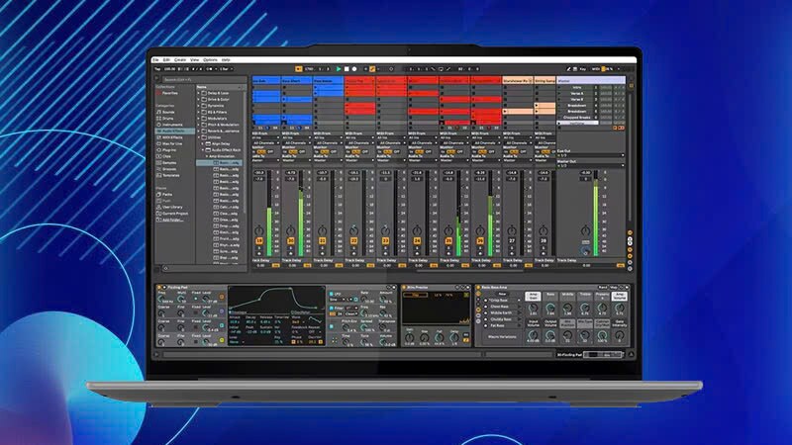Select the Drums category in browser

167,118
